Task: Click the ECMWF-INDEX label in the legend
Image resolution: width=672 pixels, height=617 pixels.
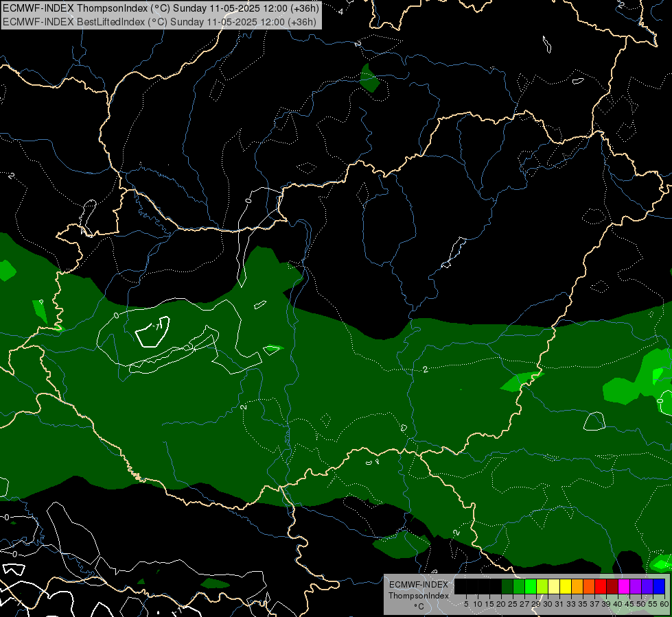Action: pos(419,585)
